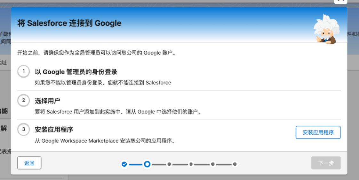
Task: Click the 选择用户 step heading
Action: (47, 101)
